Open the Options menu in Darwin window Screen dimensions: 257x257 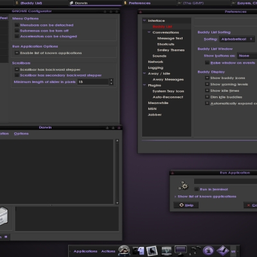pos(21,134)
